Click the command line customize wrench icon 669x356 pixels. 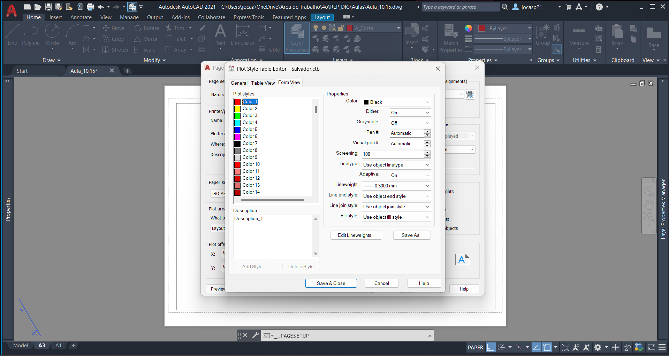click(x=255, y=335)
